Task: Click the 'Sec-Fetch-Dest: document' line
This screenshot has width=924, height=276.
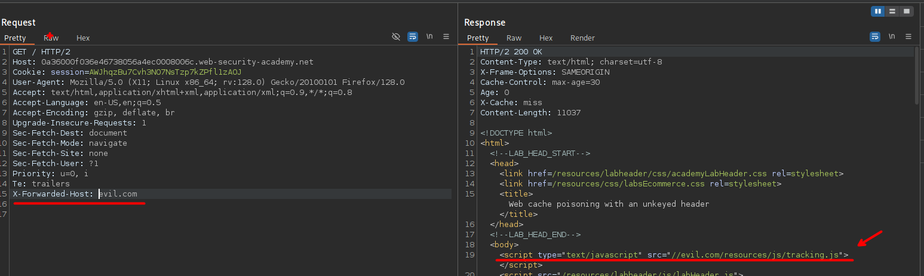Action: pyautogui.click(x=70, y=133)
